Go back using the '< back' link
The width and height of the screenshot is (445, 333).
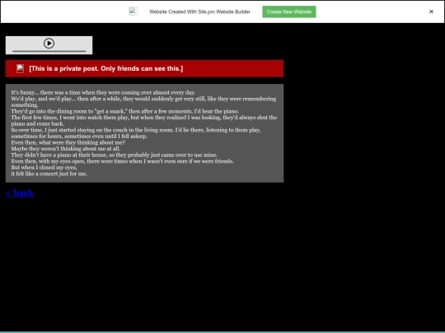click(20, 193)
